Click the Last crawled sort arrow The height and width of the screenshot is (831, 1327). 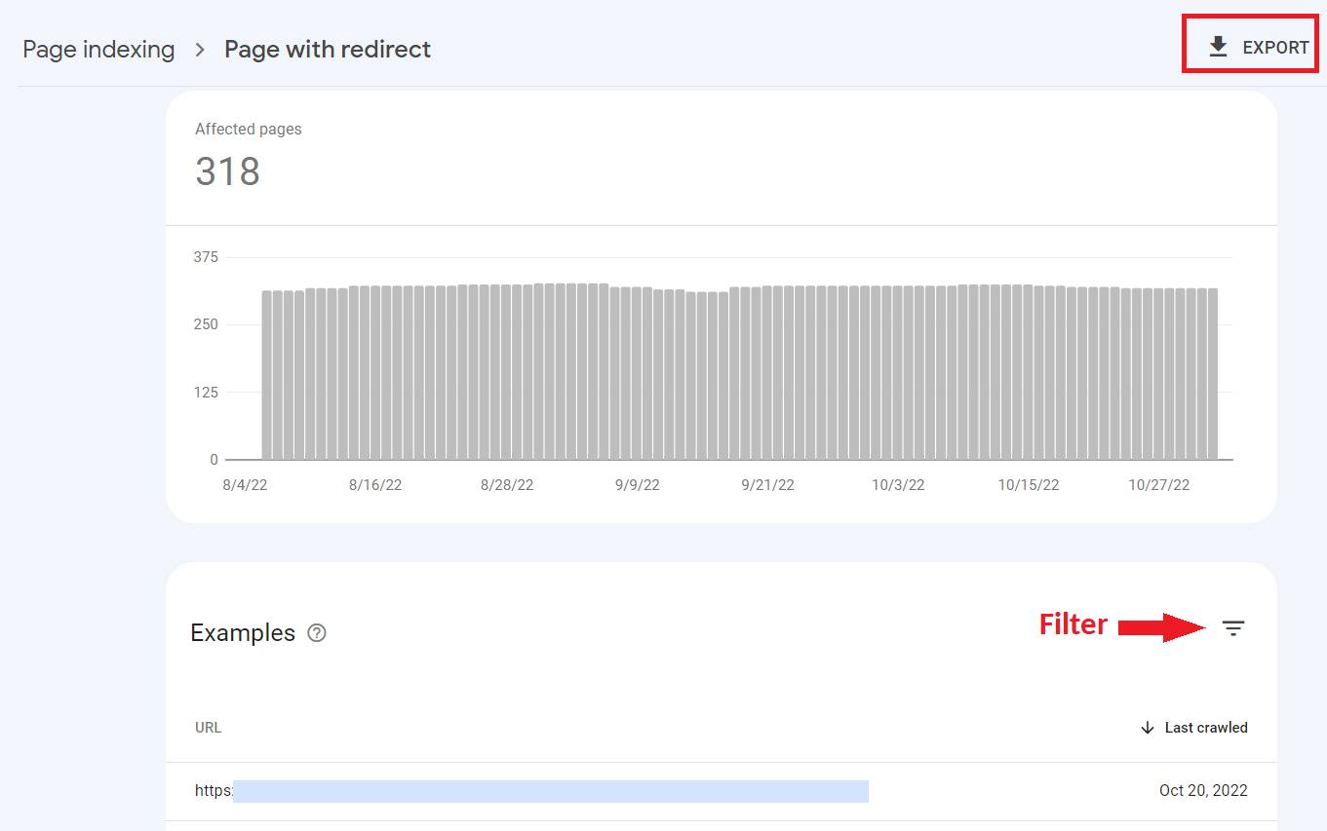[x=1148, y=728]
